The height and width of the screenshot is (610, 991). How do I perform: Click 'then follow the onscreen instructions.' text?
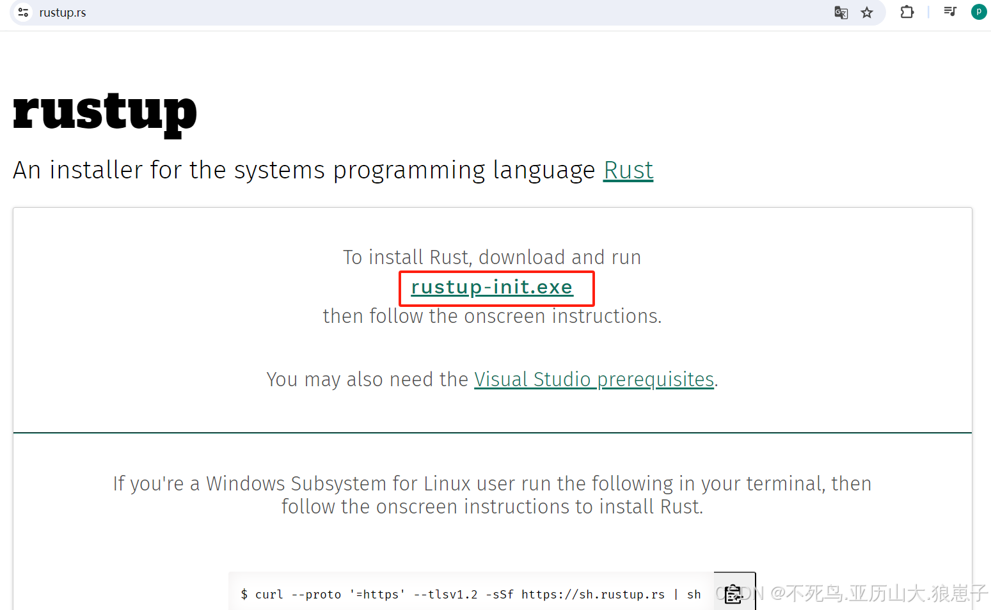point(492,316)
